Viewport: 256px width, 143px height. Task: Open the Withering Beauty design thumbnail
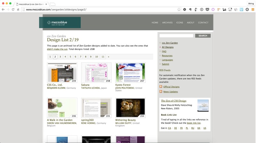(131, 108)
